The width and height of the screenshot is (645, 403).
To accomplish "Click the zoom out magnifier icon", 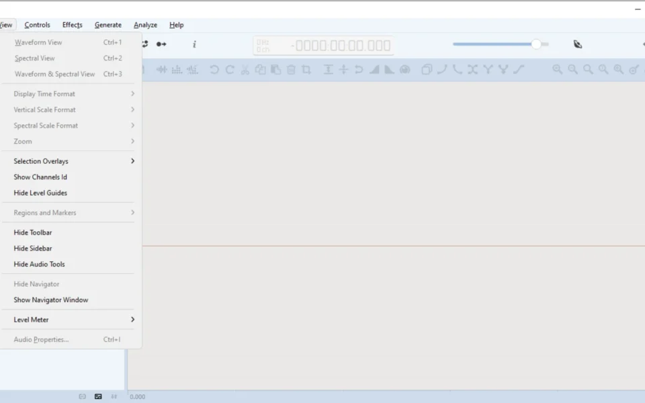I will (572, 69).
